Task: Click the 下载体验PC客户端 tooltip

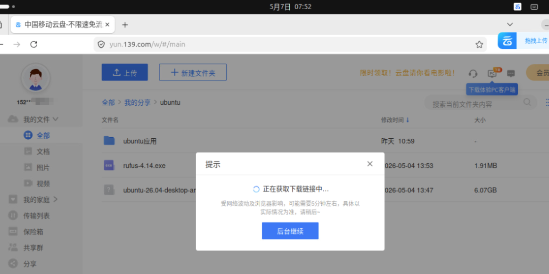Action: pyautogui.click(x=492, y=89)
